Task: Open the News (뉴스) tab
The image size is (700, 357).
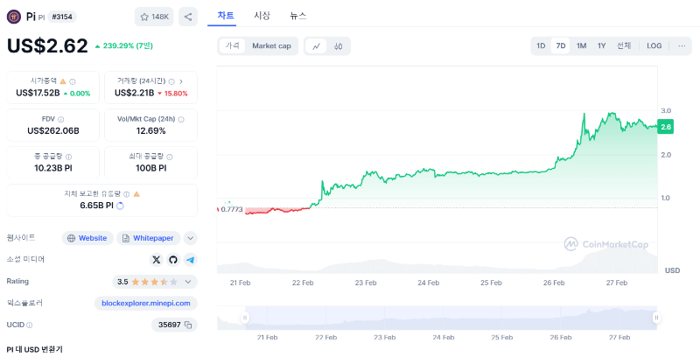Action: tap(297, 16)
